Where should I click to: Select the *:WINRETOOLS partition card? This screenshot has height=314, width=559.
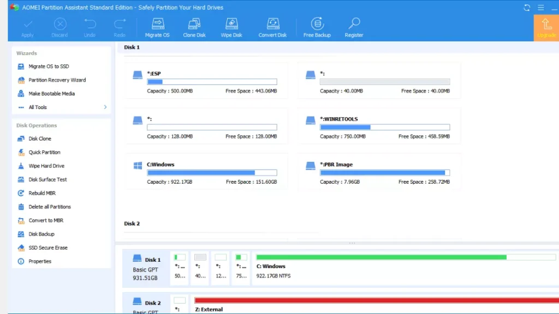click(379, 126)
